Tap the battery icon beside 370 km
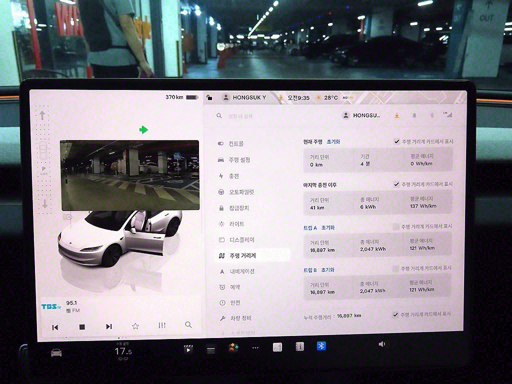 [192, 97]
